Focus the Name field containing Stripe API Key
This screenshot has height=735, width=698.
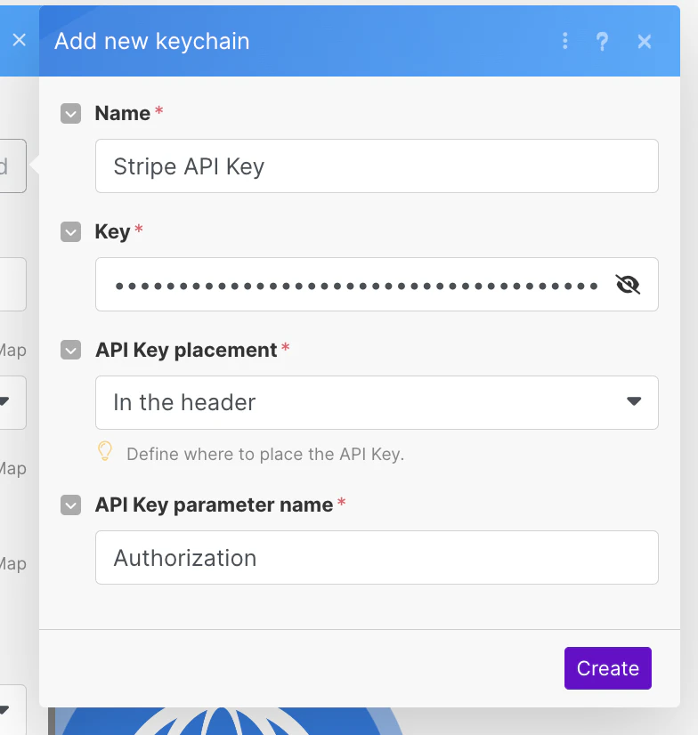click(x=377, y=166)
